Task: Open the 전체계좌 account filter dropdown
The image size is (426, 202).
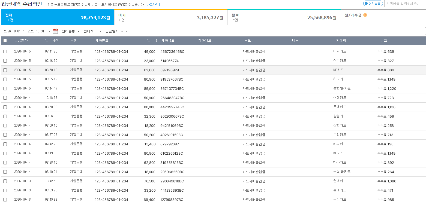Action: pos(92,31)
